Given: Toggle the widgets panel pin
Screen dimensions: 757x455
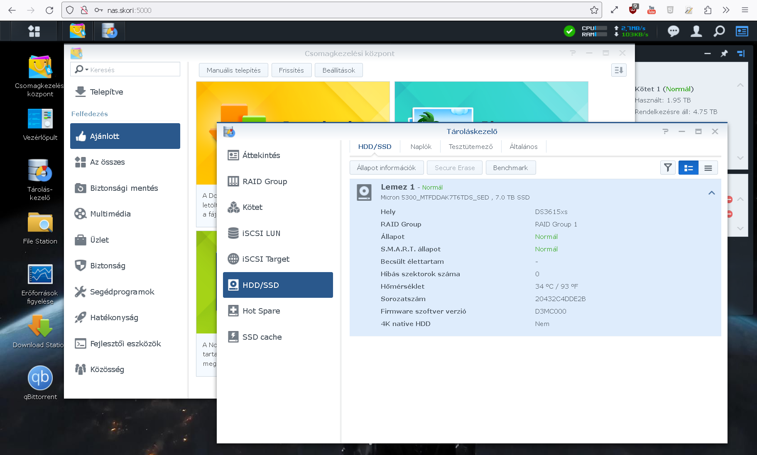Looking at the screenshot, I should [724, 54].
